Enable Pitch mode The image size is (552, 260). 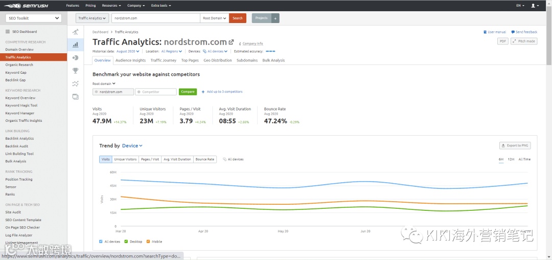(524, 41)
